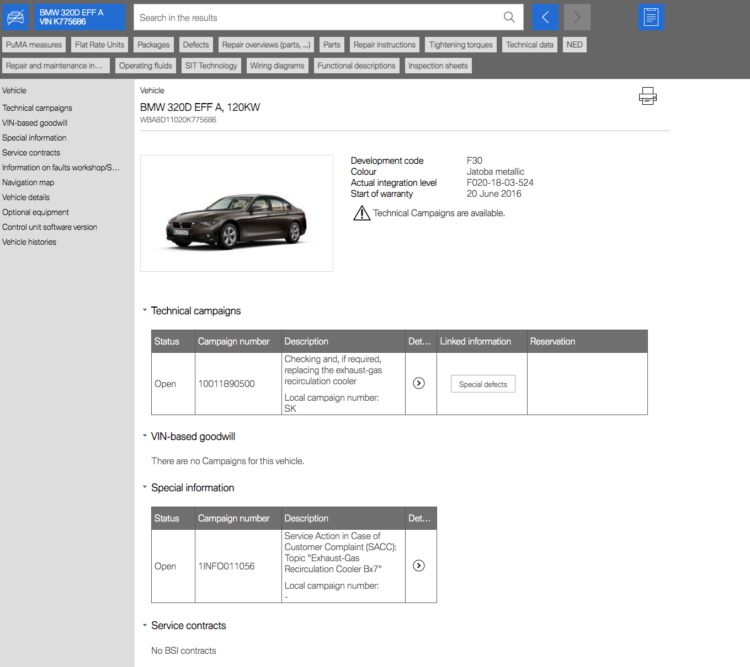The image size is (750, 667).
Task: Select the NED tab
Action: [x=575, y=45]
